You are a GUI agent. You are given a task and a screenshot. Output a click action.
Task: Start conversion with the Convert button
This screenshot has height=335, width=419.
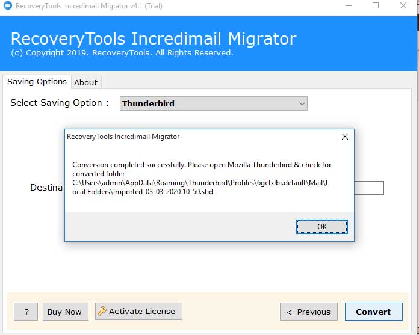pos(374,312)
